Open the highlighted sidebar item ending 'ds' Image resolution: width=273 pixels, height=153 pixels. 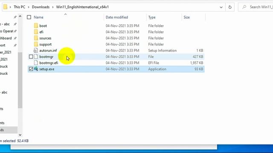click(9, 130)
